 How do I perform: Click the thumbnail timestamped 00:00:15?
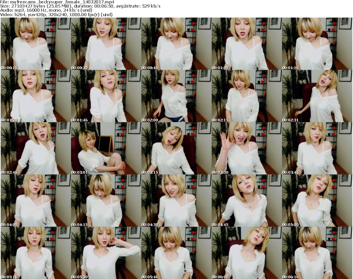(35, 44)
